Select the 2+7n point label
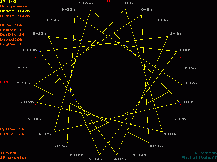This screenshot has height=162, width=217. point(191,83)
